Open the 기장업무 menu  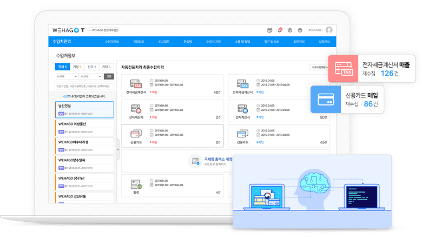pyautogui.click(x=139, y=42)
